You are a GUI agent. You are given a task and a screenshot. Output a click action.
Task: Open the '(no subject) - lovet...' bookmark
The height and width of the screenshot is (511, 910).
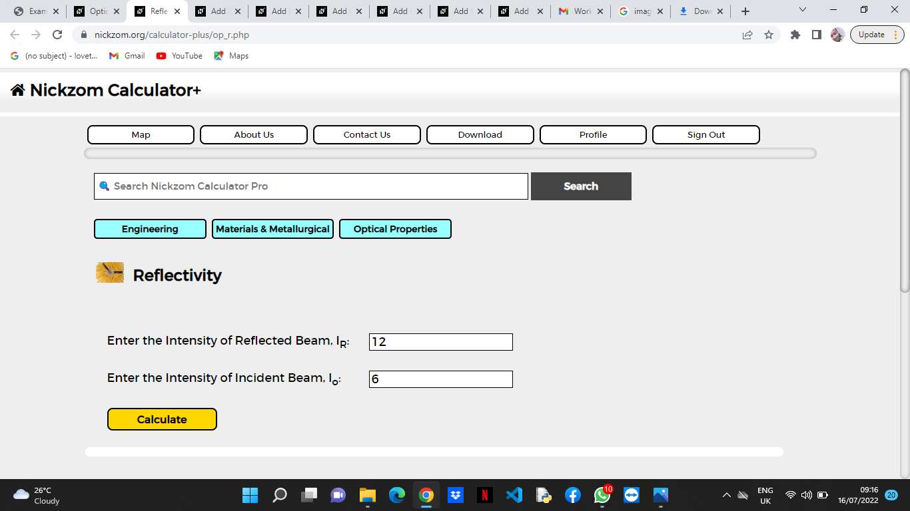pyautogui.click(x=54, y=56)
